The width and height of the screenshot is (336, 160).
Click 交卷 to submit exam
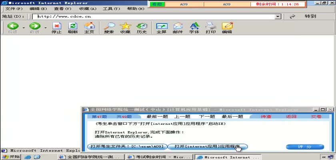pyautogui.click(x=316, y=116)
